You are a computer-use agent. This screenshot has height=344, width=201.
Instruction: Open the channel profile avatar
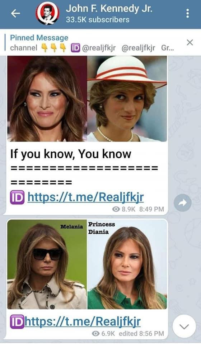(x=48, y=14)
